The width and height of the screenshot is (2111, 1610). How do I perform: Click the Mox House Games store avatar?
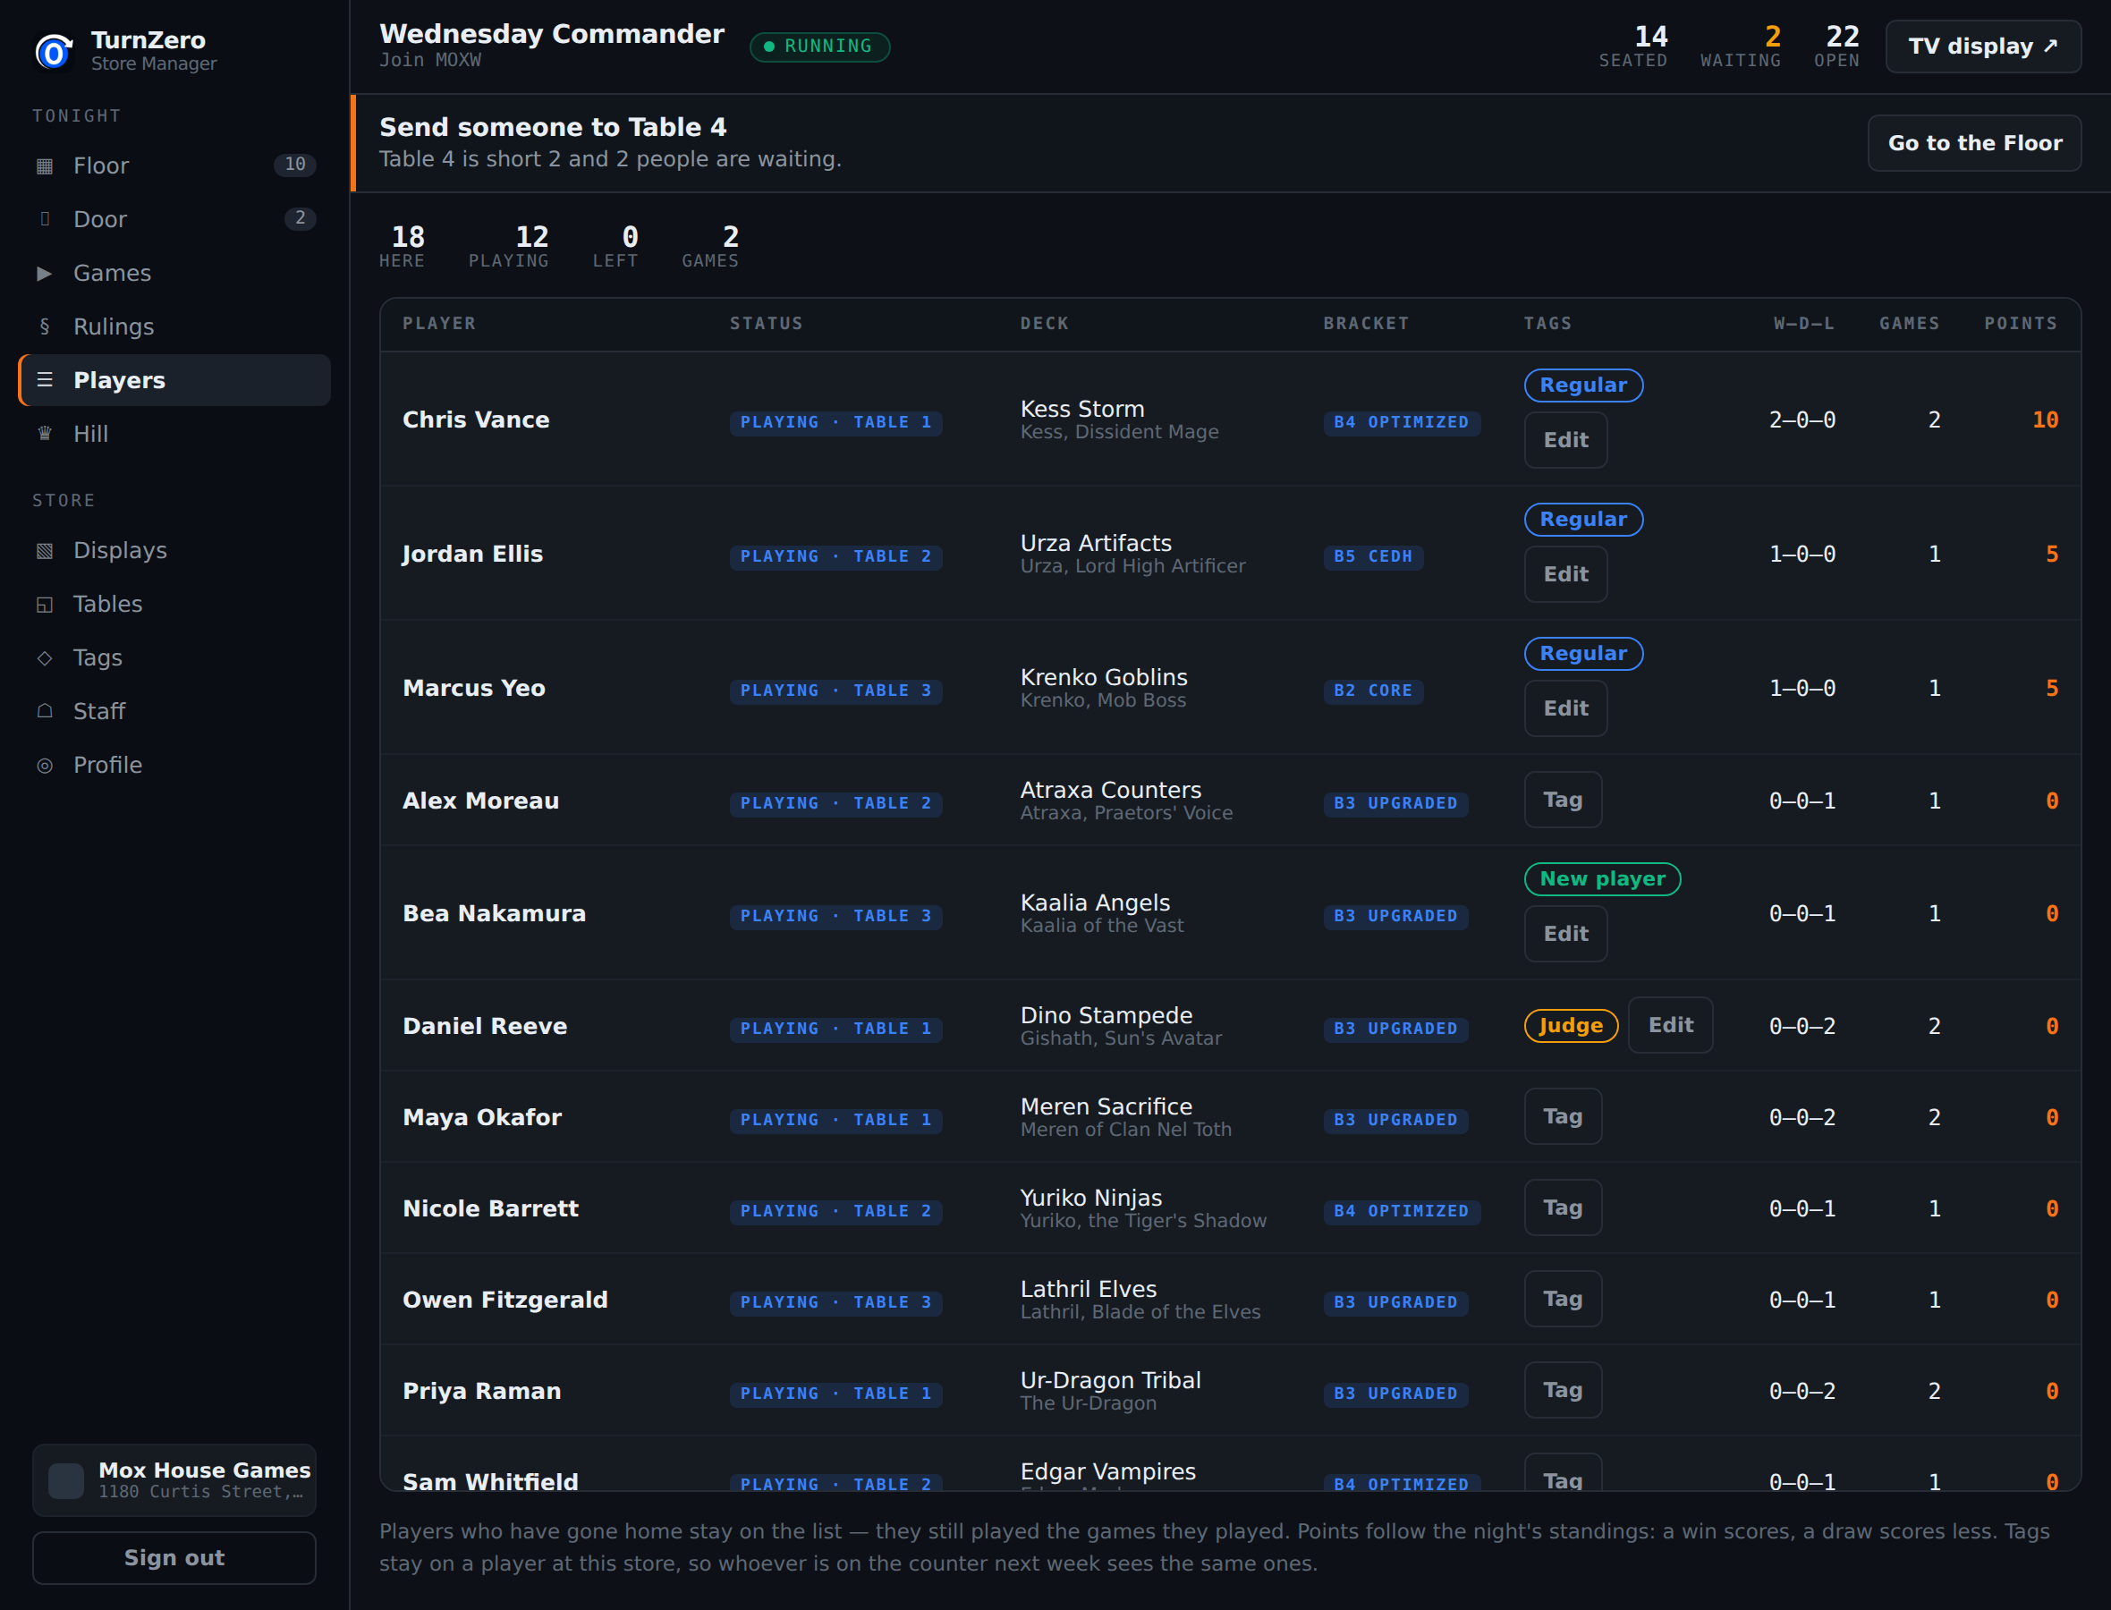click(x=66, y=1480)
